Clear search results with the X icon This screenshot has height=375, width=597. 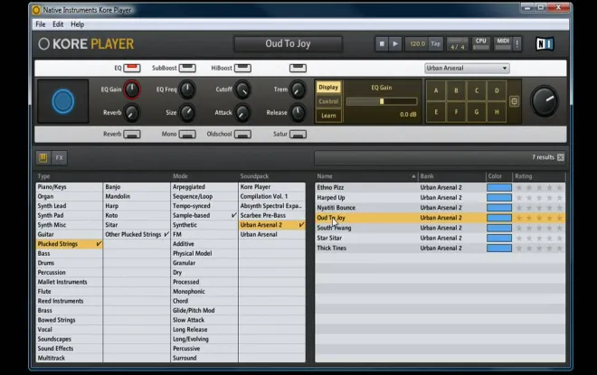point(561,157)
